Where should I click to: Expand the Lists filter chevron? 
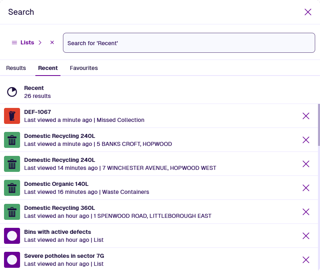(40, 43)
